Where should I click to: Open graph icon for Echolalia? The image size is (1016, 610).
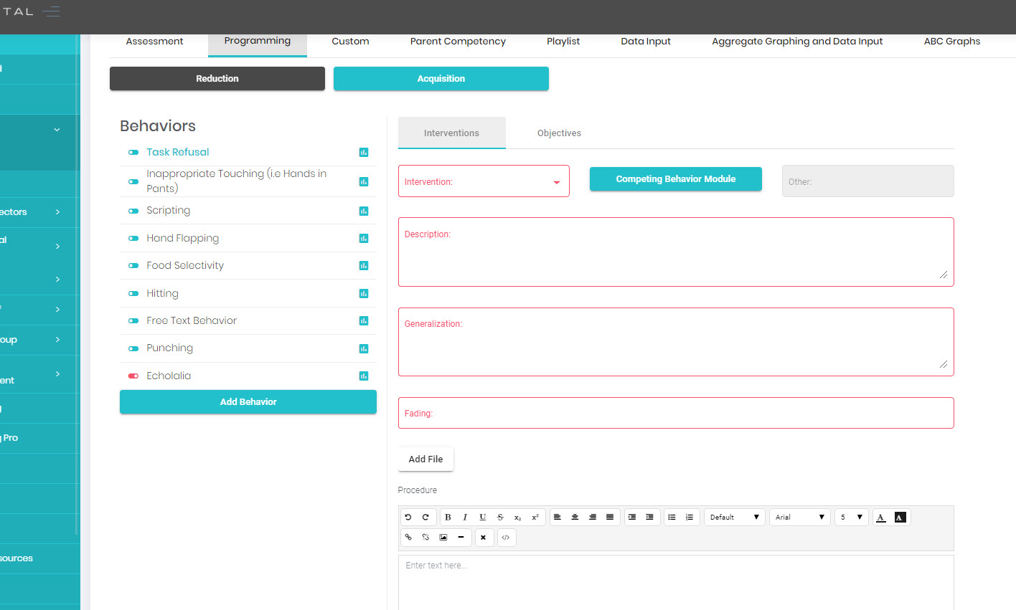pyautogui.click(x=364, y=376)
